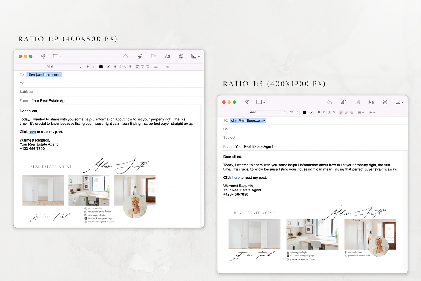Align text right in the 1:3 window

[351, 112]
